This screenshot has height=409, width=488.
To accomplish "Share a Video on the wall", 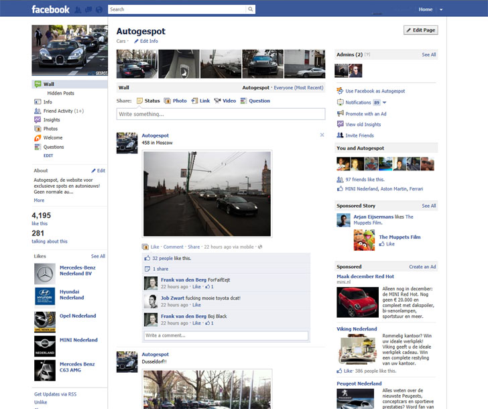I will click(225, 101).
